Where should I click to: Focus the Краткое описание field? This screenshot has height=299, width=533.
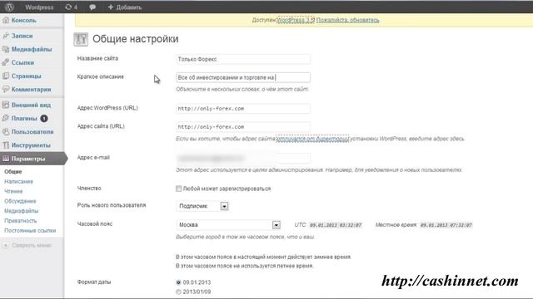click(243, 77)
